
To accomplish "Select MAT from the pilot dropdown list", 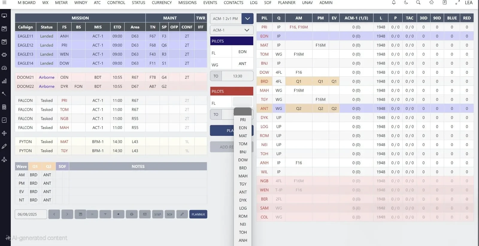I will (243, 136).
